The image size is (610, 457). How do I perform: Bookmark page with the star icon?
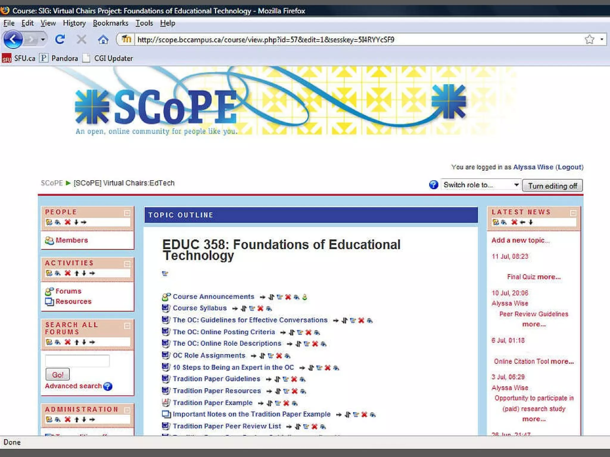pos(589,39)
